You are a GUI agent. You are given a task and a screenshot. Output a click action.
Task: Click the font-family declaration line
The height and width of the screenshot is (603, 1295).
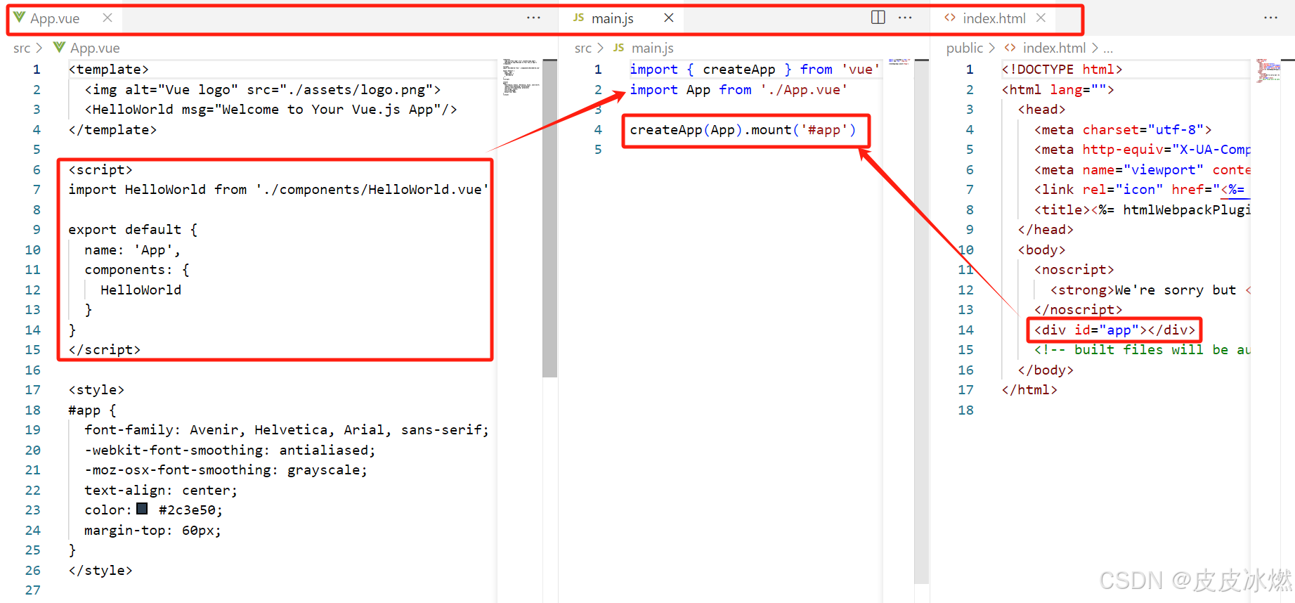[x=287, y=429]
